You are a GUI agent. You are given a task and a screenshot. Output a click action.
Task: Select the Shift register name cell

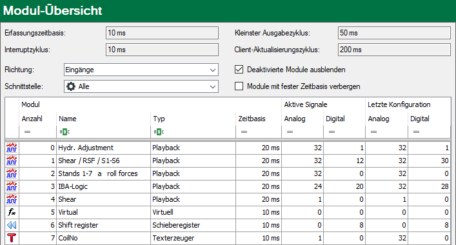pos(104,225)
